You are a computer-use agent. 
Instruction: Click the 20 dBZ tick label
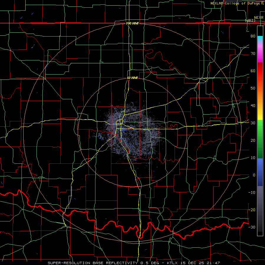pyautogui.click(x=253, y=140)
